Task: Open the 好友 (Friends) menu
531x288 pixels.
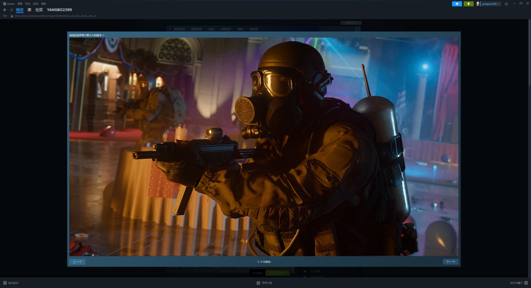Action: 28,4
